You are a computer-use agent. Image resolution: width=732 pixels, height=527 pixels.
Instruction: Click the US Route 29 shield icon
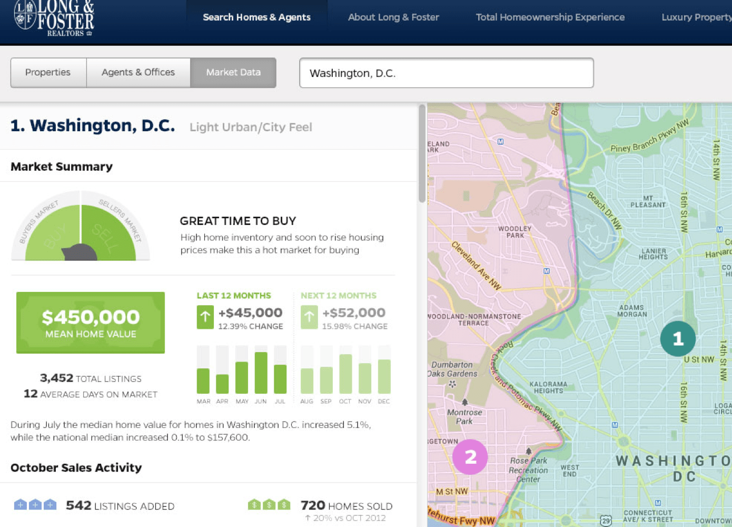606,521
